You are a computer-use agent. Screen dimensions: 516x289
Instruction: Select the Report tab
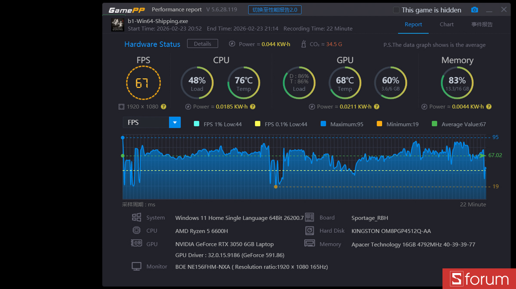413,24
